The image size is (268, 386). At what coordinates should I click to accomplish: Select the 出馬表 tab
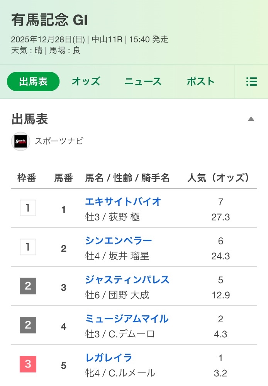(x=33, y=82)
